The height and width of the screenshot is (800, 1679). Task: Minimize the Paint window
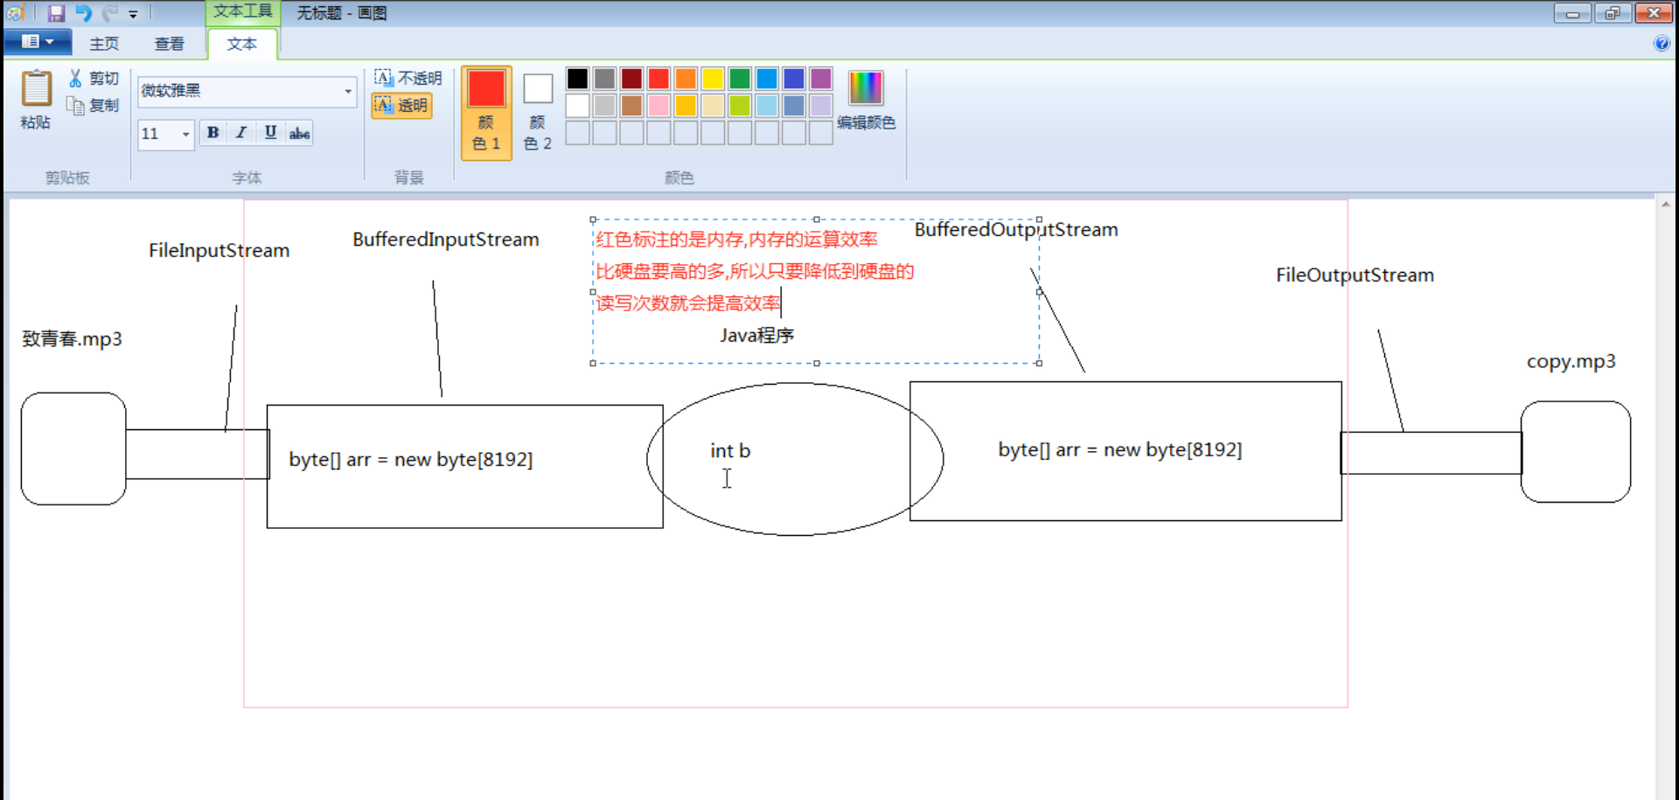pos(1572,13)
